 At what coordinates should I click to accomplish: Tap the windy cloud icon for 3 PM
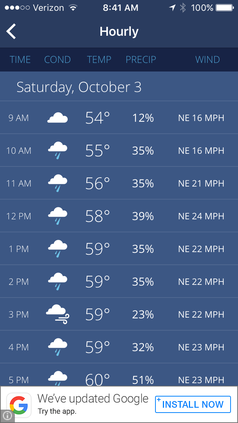pyautogui.click(x=58, y=314)
